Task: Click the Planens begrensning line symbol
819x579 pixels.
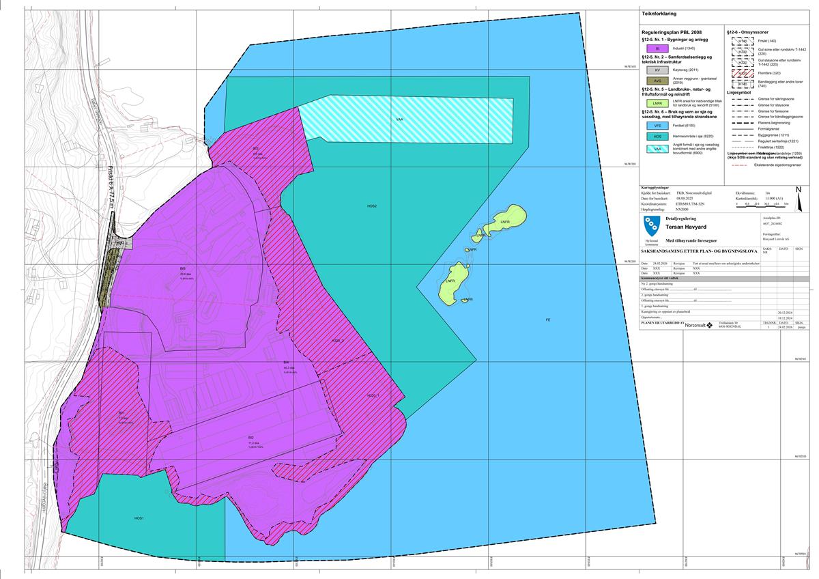Action: point(743,123)
